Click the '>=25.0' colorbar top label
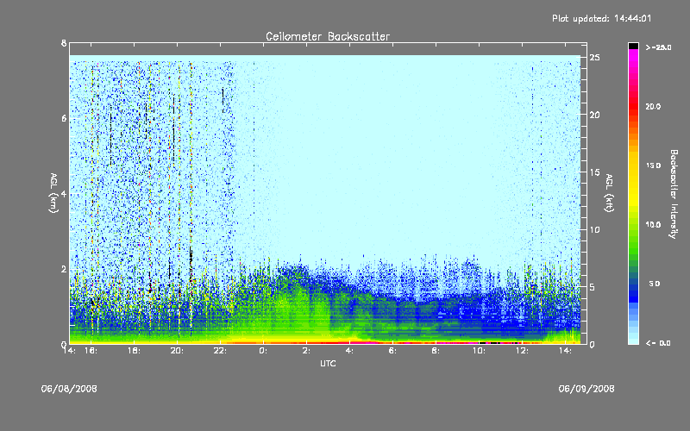690x431 pixels. point(658,47)
